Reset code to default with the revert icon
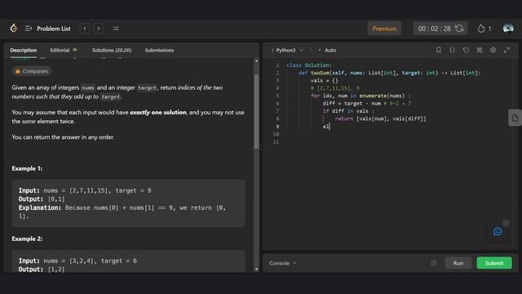Image resolution: width=522 pixels, height=294 pixels. click(466, 50)
